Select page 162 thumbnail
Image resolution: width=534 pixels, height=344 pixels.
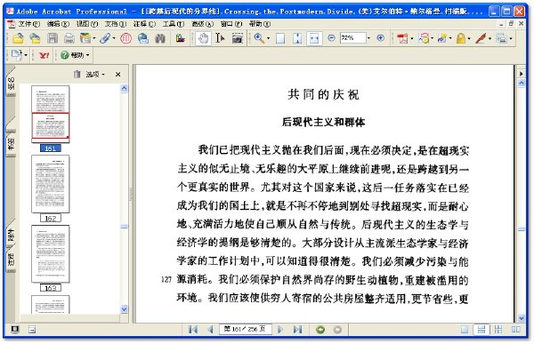[x=51, y=184]
